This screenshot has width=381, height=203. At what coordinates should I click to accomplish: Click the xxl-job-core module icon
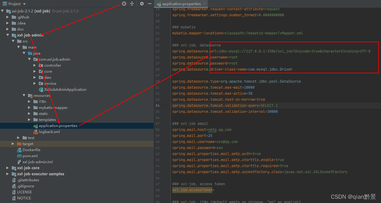(x=14, y=168)
